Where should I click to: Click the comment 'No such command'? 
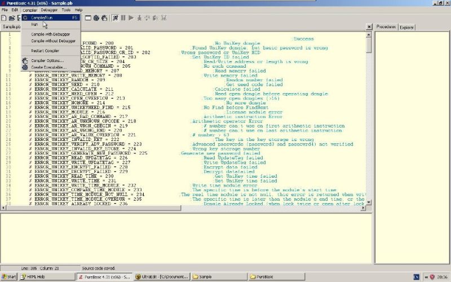[224, 66]
